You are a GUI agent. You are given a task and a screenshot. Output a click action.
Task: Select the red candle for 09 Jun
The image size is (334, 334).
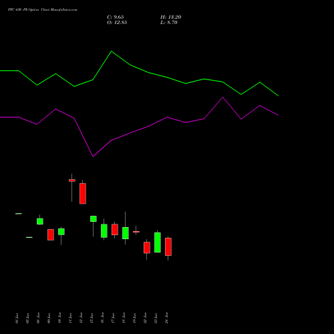pyautogui.click(x=51, y=234)
